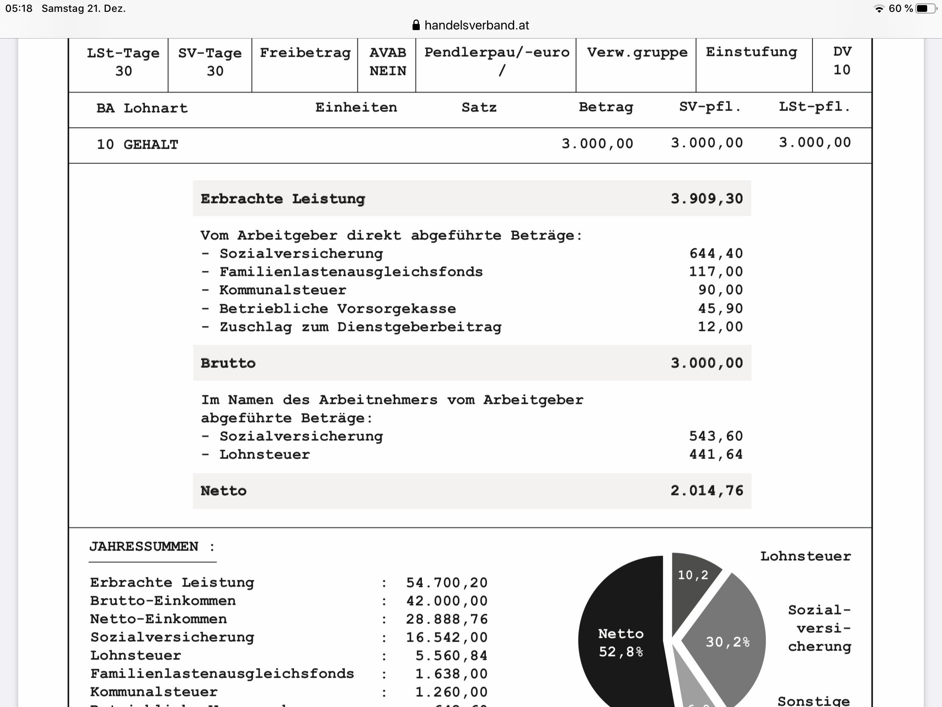Image resolution: width=942 pixels, height=707 pixels.
Task: Tap the lock icon in address bar
Action: (x=416, y=25)
